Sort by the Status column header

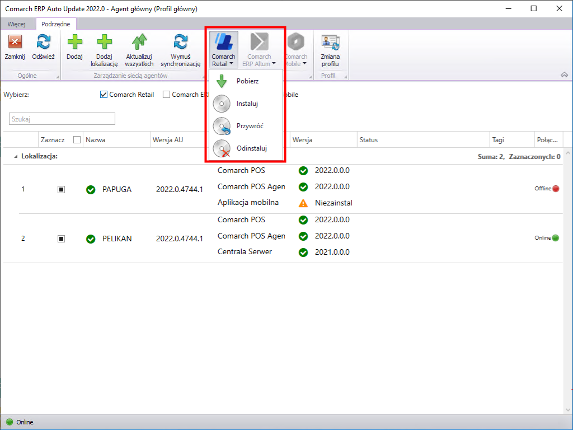pos(423,139)
